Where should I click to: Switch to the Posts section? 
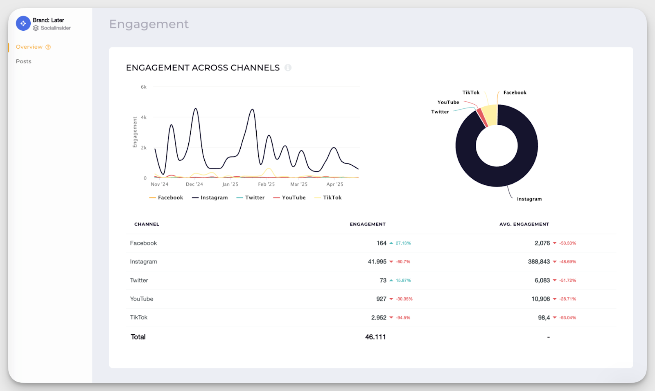click(23, 61)
